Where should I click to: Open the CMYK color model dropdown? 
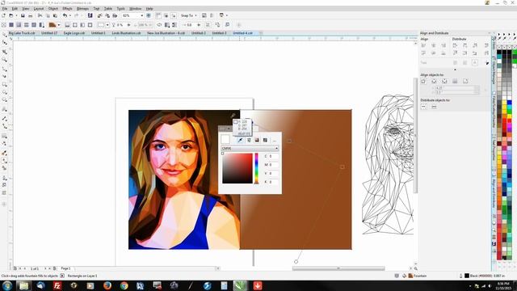tap(250, 149)
